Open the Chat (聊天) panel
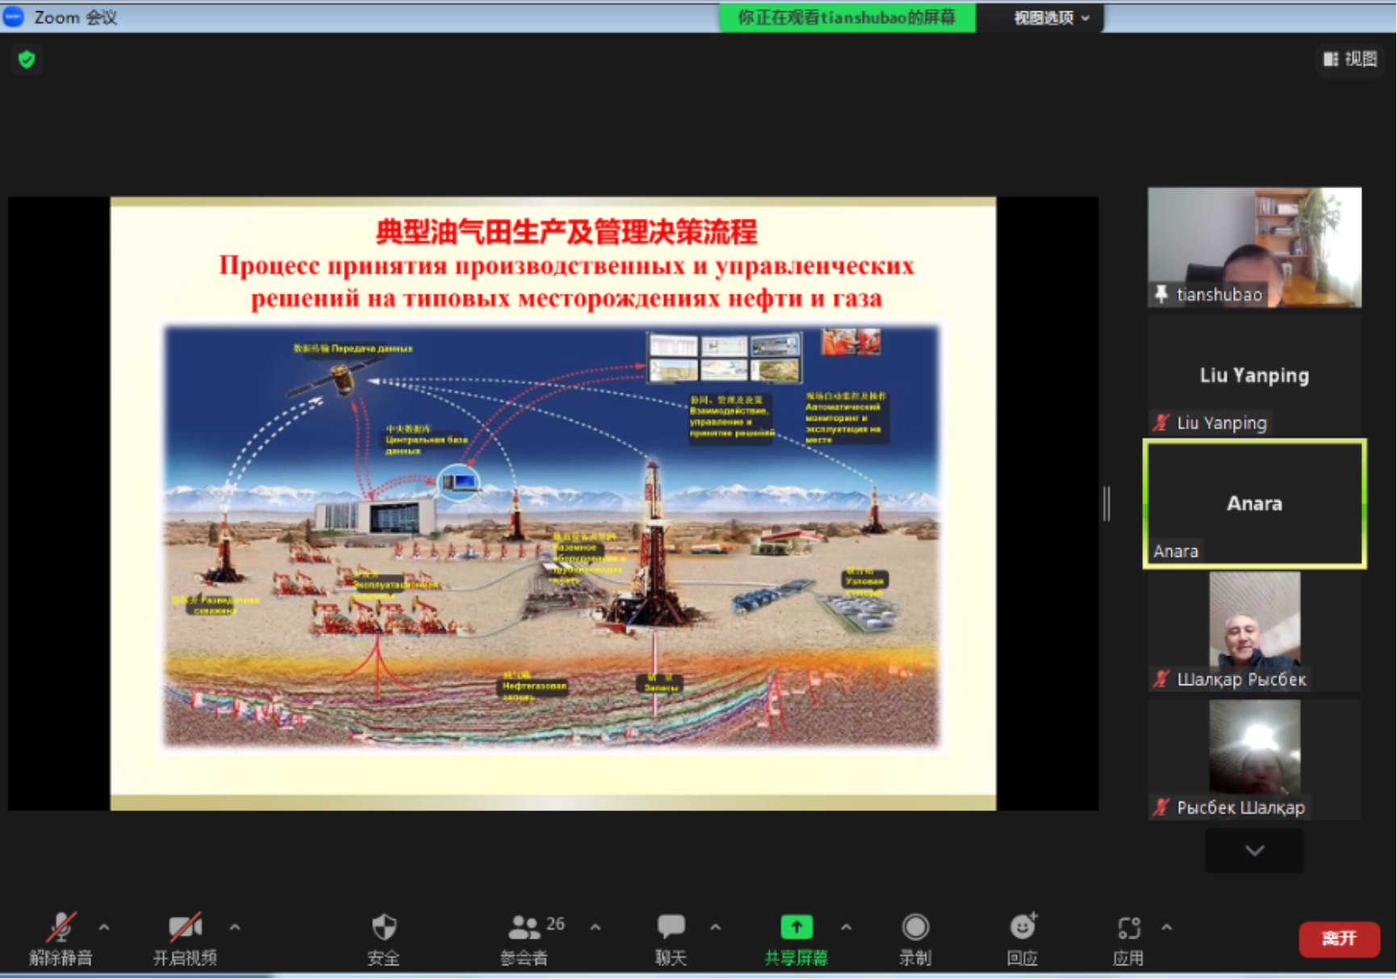The image size is (1397, 979). (x=671, y=928)
